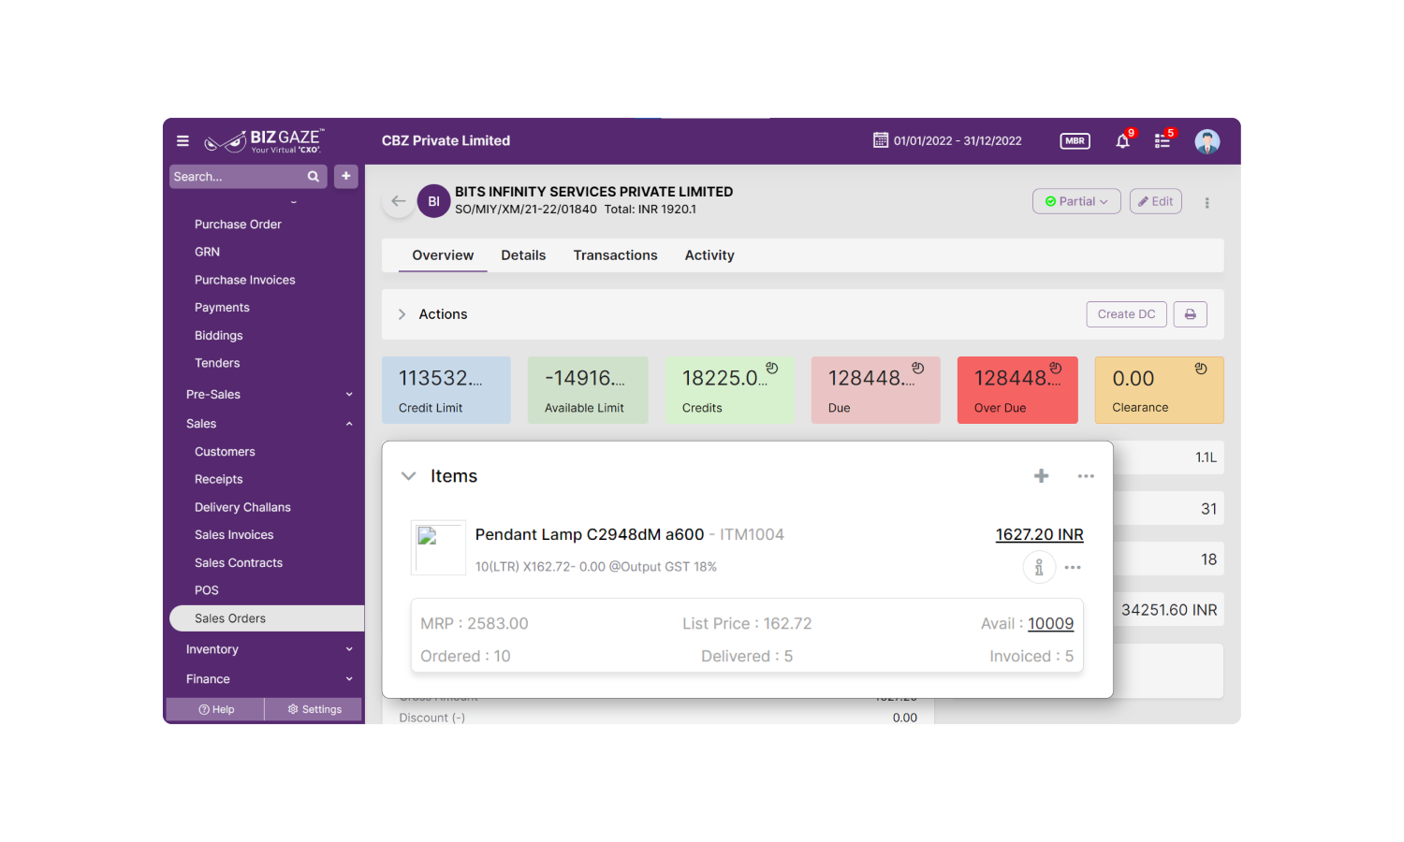Open the calendar date range icon
1404x842 pixels.
click(881, 140)
